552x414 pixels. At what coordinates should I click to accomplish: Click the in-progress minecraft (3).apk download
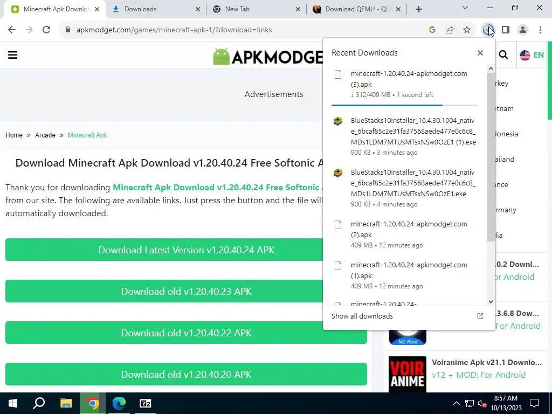pos(404,85)
